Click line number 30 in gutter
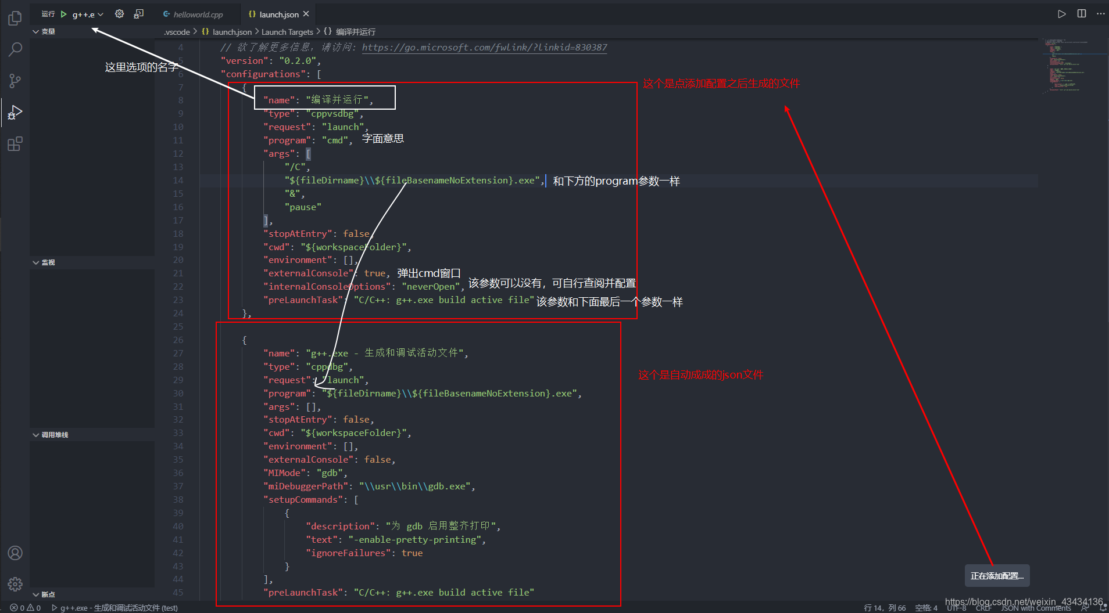 (x=178, y=394)
